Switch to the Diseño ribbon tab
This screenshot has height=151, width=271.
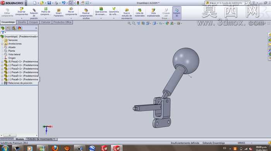(22, 22)
